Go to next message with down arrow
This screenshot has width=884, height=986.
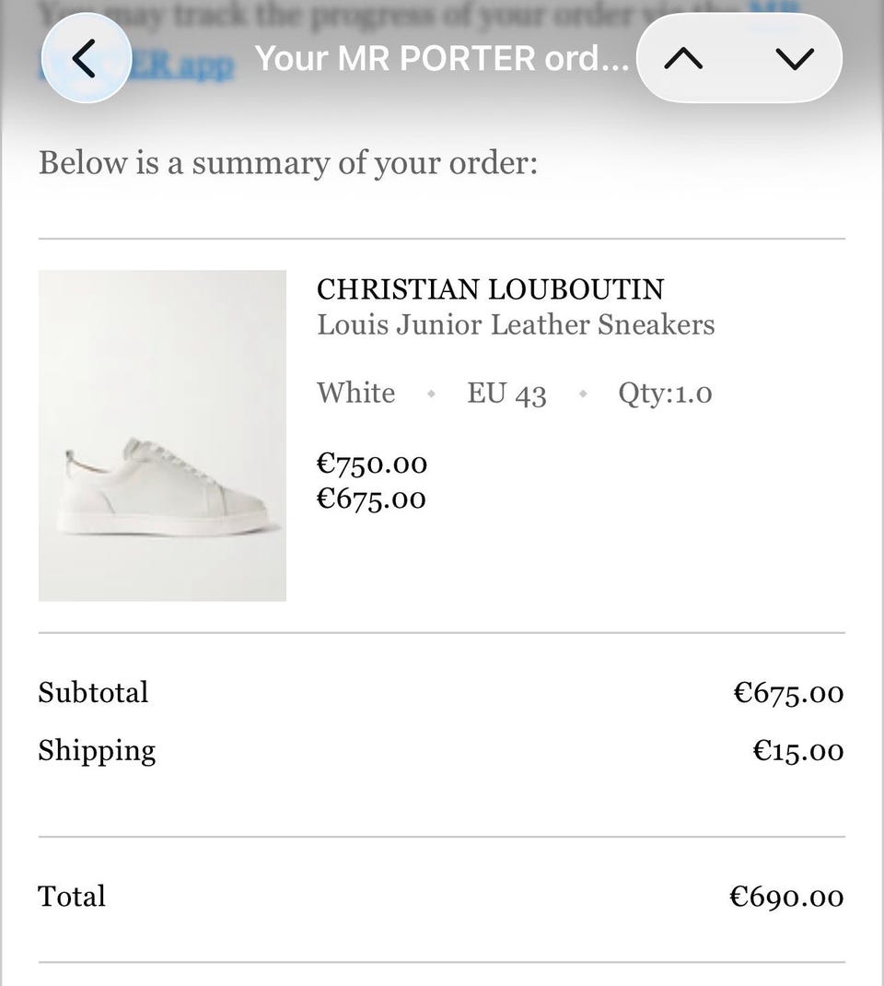(x=794, y=59)
